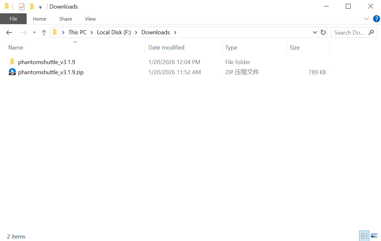Expand the ribbon with the chevron

366,19
